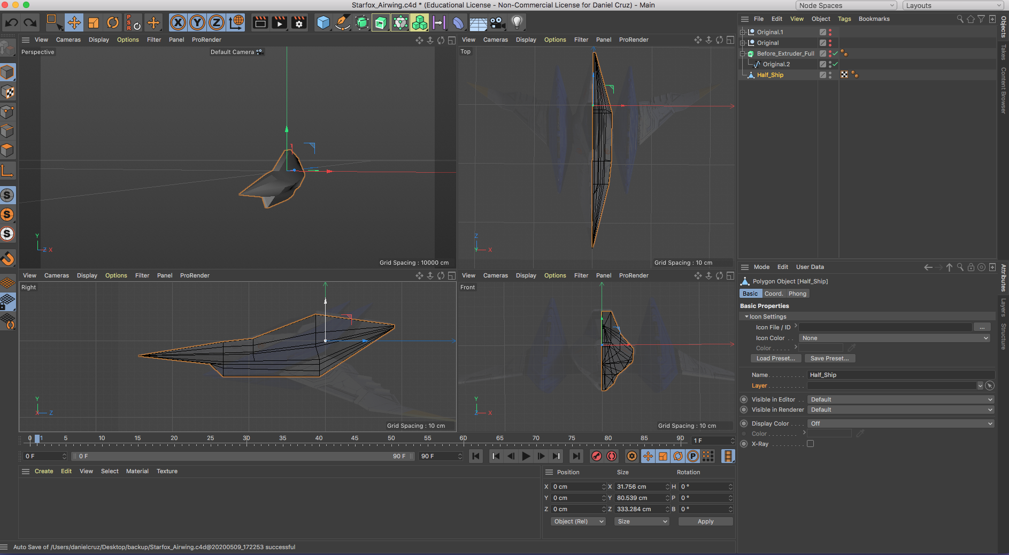Select the Move tool in top toolbar
1009x555 pixels.
click(74, 22)
